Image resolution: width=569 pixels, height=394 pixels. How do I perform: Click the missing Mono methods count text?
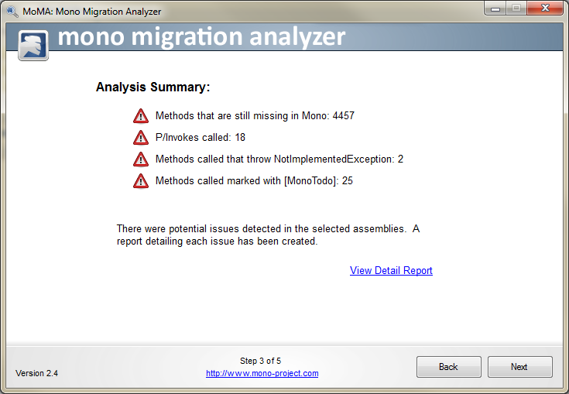pyautogui.click(x=255, y=116)
